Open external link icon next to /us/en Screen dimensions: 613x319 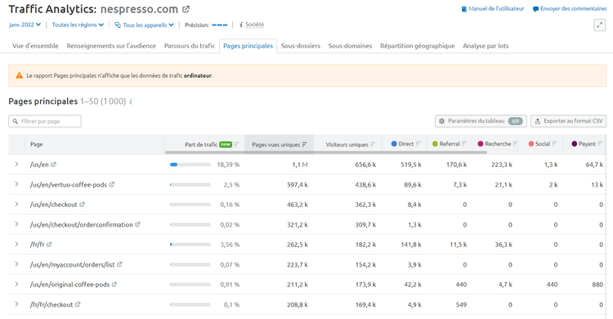(x=54, y=164)
